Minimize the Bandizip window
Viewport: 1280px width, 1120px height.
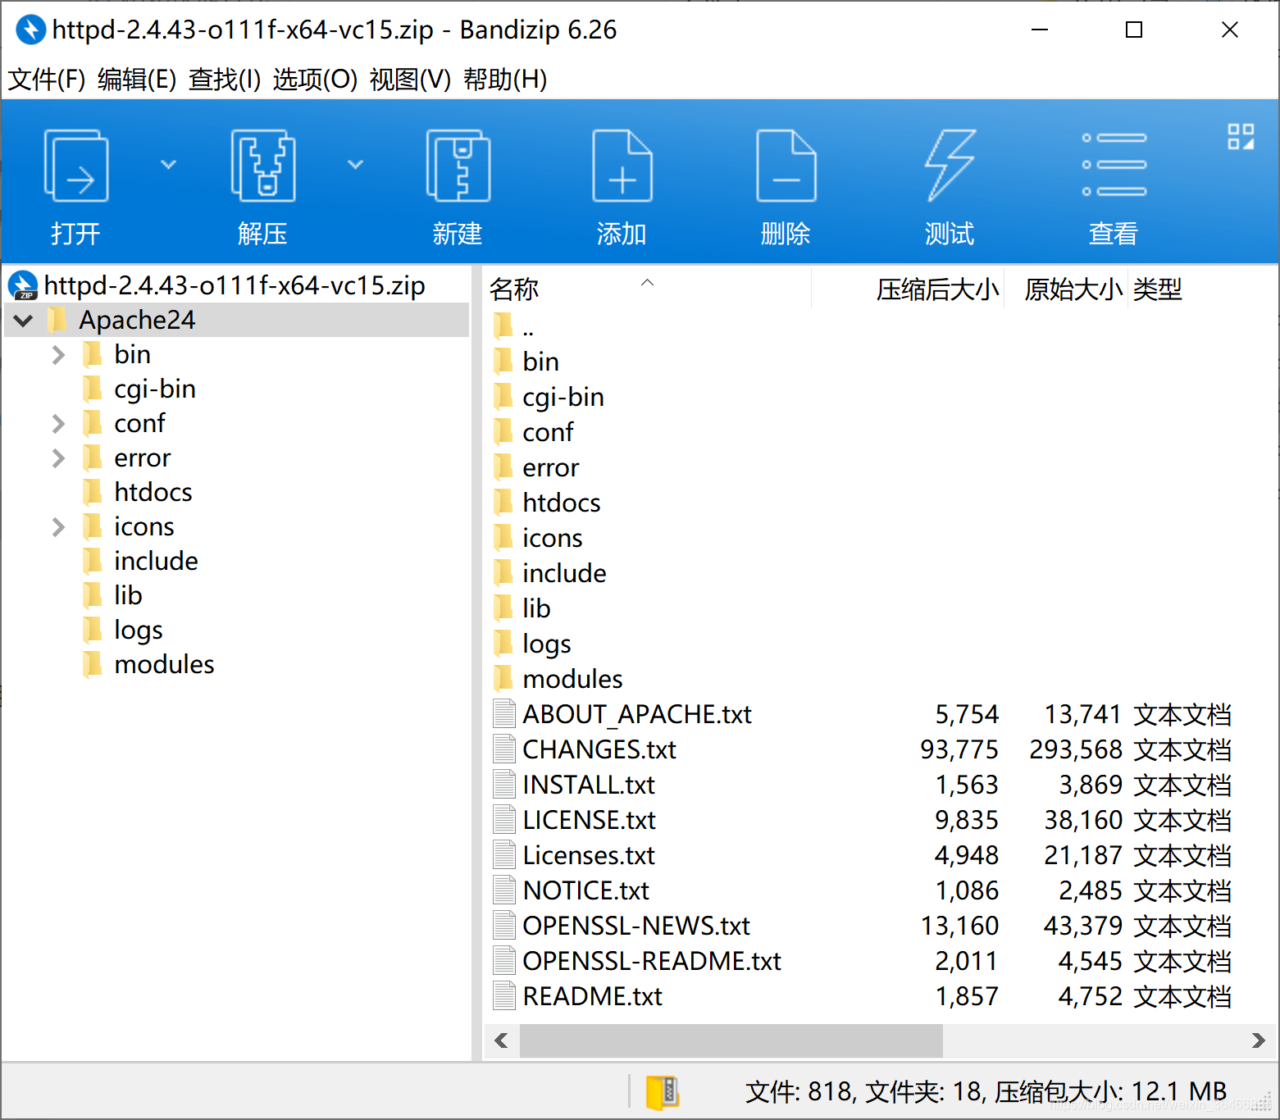tap(1040, 30)
